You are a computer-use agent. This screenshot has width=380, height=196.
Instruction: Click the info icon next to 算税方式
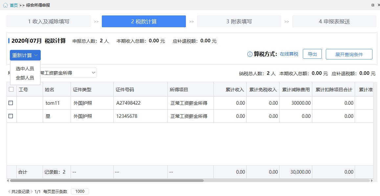250,54
